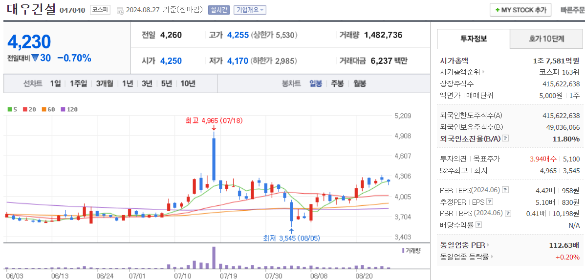Click the 시가 value 4,250
Viewport: 585px width, 280px height.
point(171,60)
